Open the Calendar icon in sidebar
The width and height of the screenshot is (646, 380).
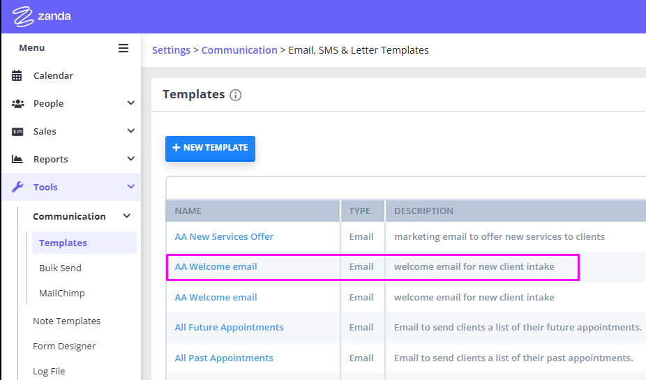(17, 76)
